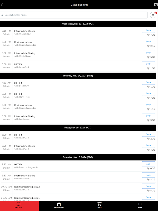Open Thursday Boxing Academy class details
Image resolution: width=158 pixels, height=211 pixels.
23,105
